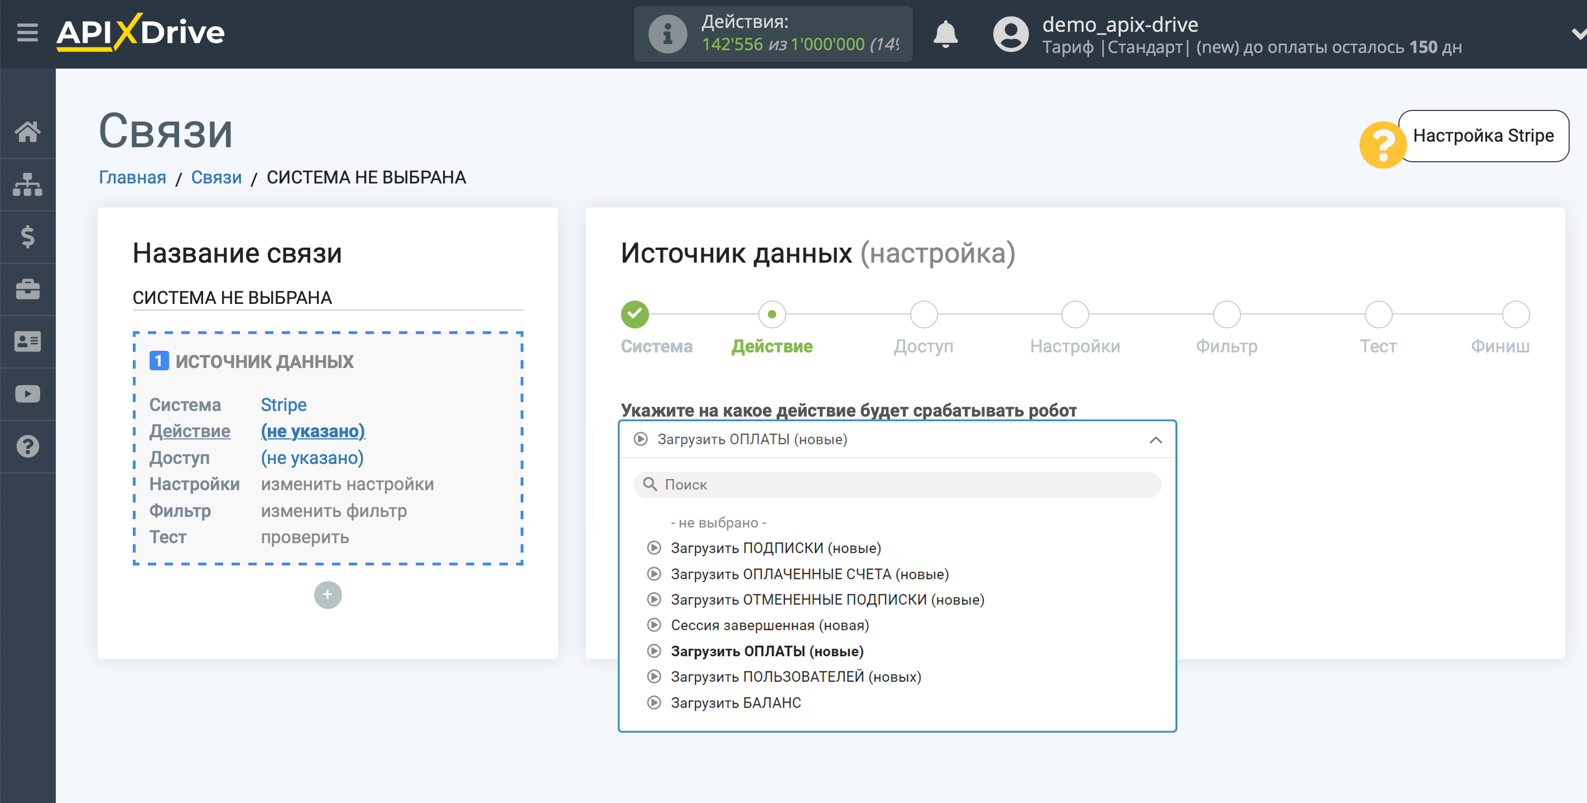This screenshot has width=1587, height=803.
Task: Click the Stripe system link
Action: [x=283, y=405]
